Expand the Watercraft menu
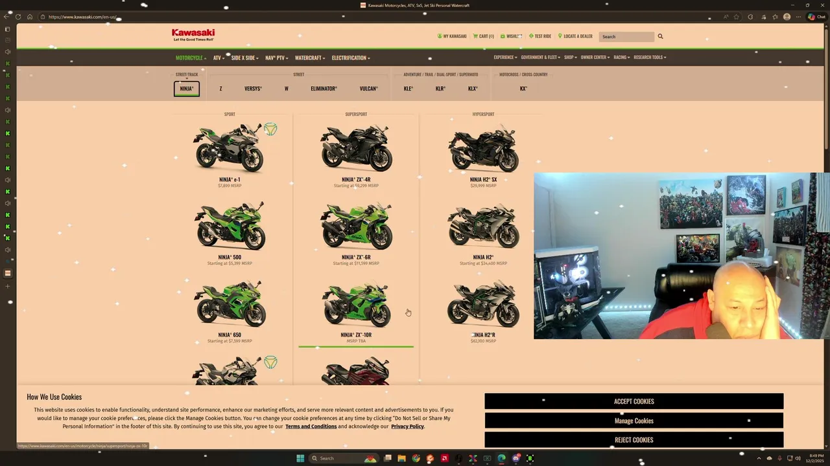The image size is (830, 466). (310, 58)
